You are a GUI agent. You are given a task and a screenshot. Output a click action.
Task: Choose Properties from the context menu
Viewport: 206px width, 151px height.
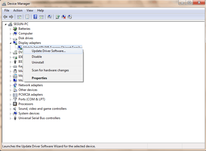coord(53,78)
